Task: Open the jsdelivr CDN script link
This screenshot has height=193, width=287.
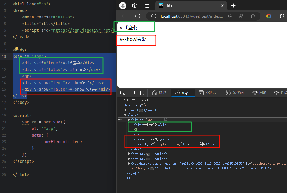Action: [85, 30]
